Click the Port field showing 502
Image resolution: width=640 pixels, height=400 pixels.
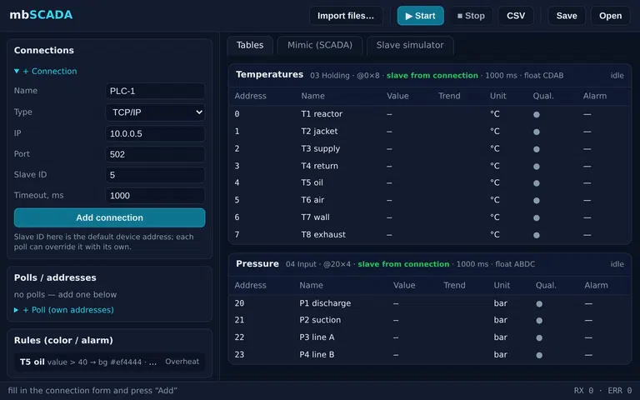[155, 154]
